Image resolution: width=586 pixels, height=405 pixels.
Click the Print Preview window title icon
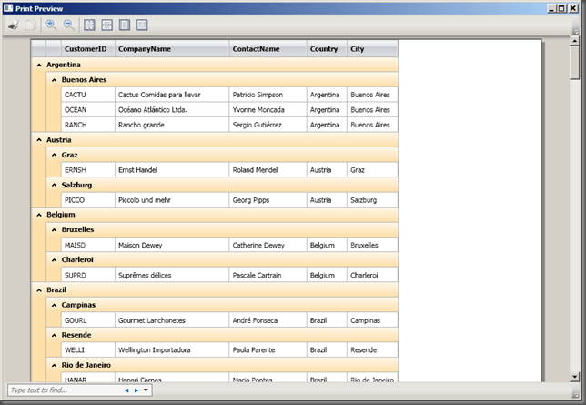point(8,8)
